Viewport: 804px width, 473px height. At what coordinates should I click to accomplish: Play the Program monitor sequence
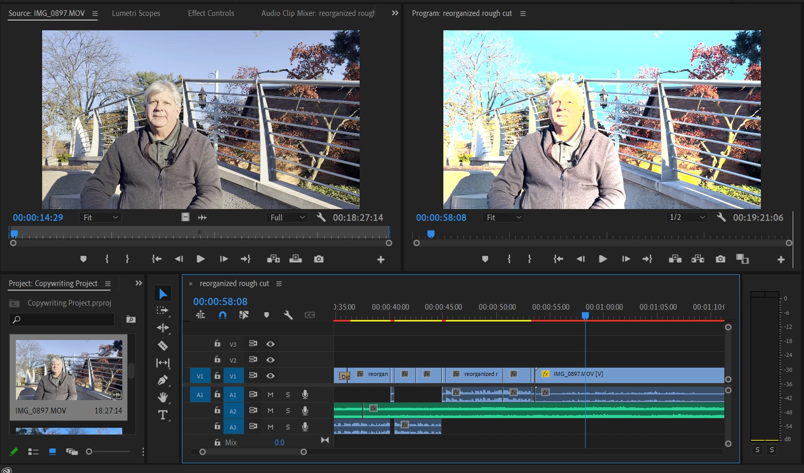click(603, 259)
